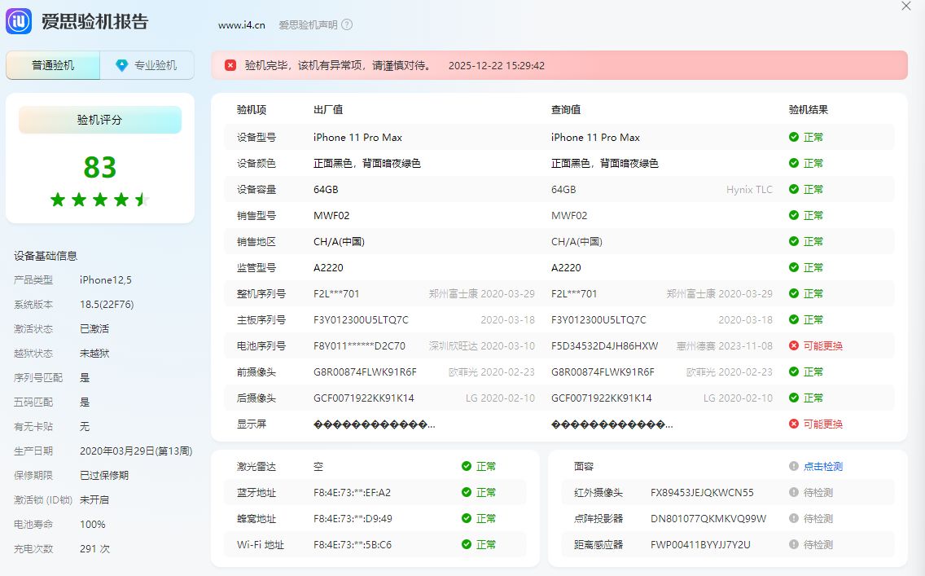This screenshot has height=576, width=925.
Task: Click the 出厂值 column header
Action: [x=328, y=110]
